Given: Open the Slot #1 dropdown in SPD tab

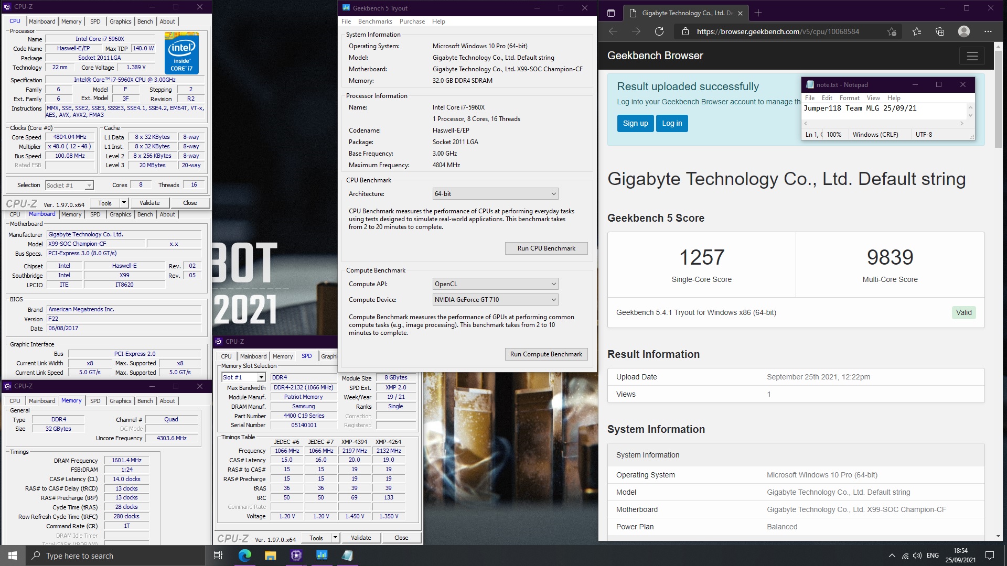Looking at the screenshot, I should 243,377.
